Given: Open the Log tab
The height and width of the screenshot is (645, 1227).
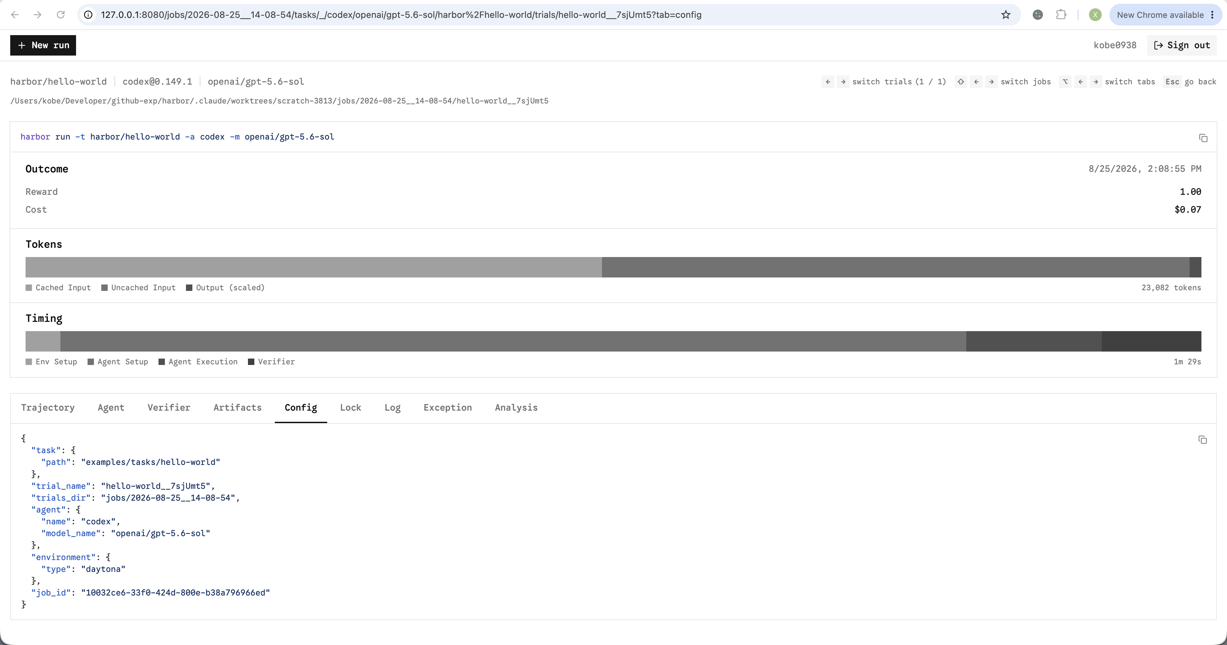Looking at the screenshot, I should tap(392, 408).
